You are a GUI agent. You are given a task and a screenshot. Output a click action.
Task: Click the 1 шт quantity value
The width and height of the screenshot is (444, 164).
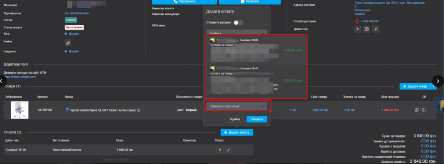[x=293, y=110]
